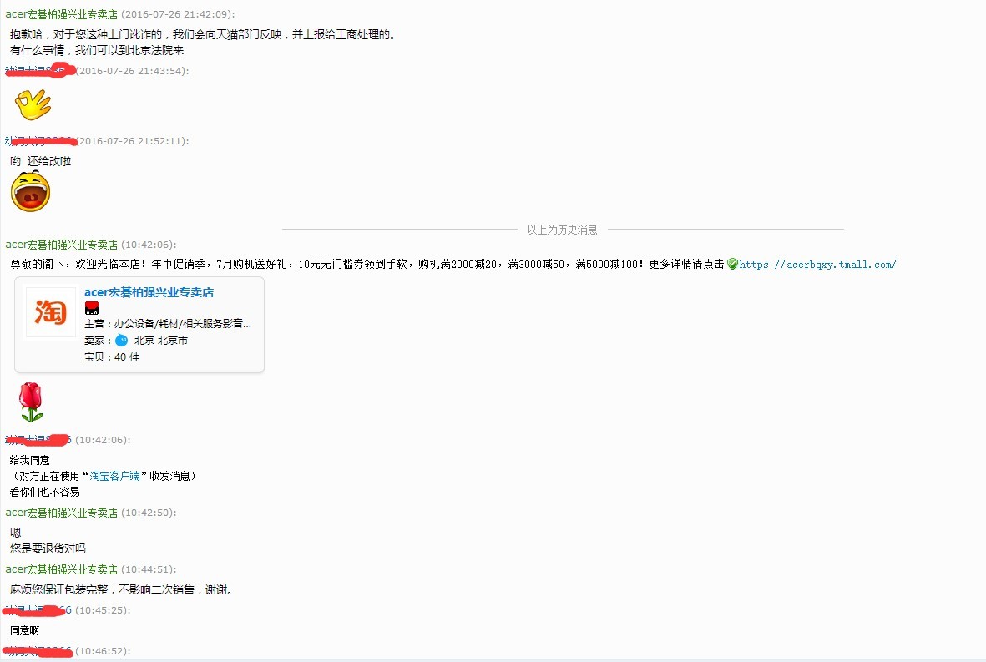
Task: Click the 宝贝：40 件 line
Action: click(112, 357)
